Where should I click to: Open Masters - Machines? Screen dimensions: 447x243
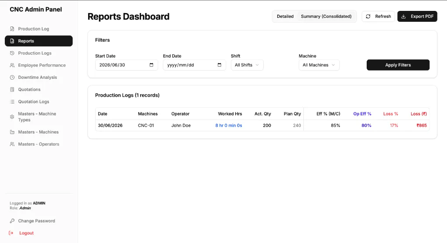(x=39, y=132)
